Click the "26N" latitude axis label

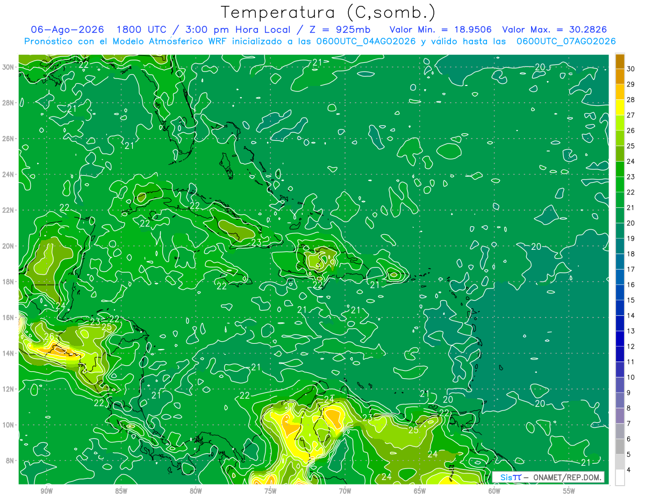[x=8, y=139]
